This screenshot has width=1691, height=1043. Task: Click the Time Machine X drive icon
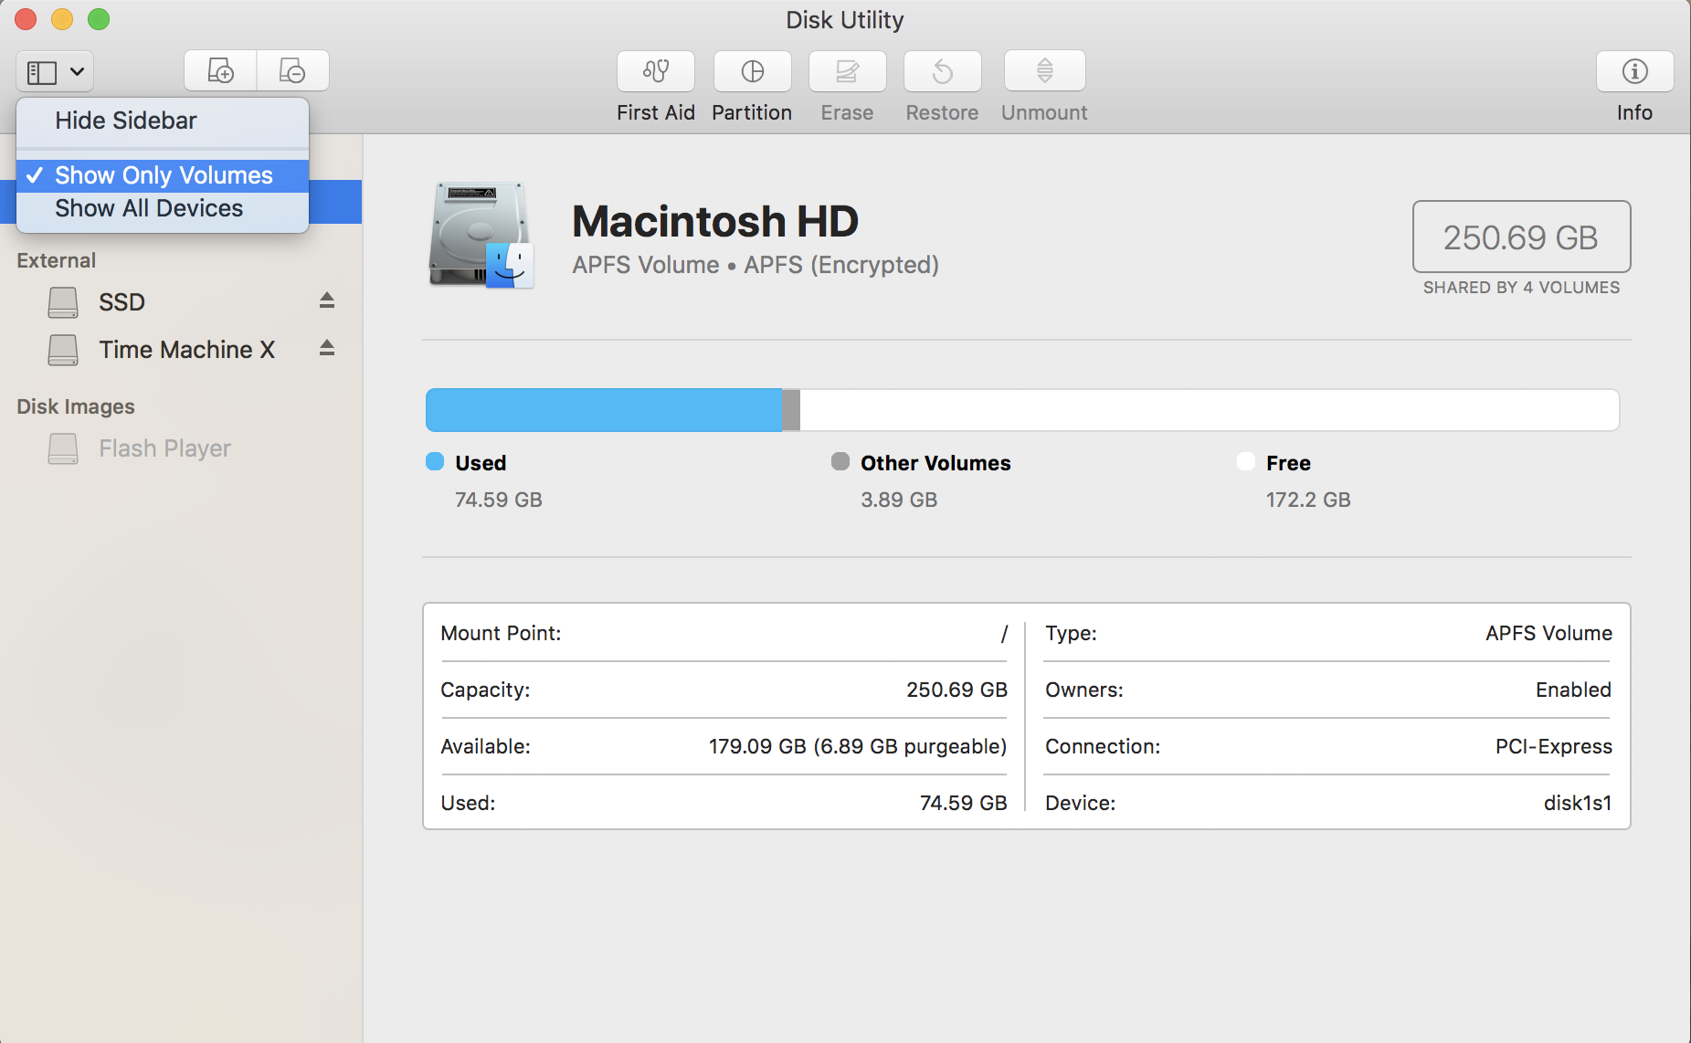coord(63,350)
